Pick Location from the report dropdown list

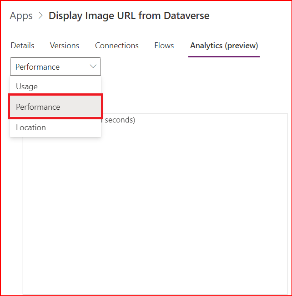tap(31, 128)
